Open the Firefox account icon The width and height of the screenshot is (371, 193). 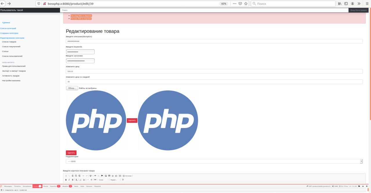(352, 4)
